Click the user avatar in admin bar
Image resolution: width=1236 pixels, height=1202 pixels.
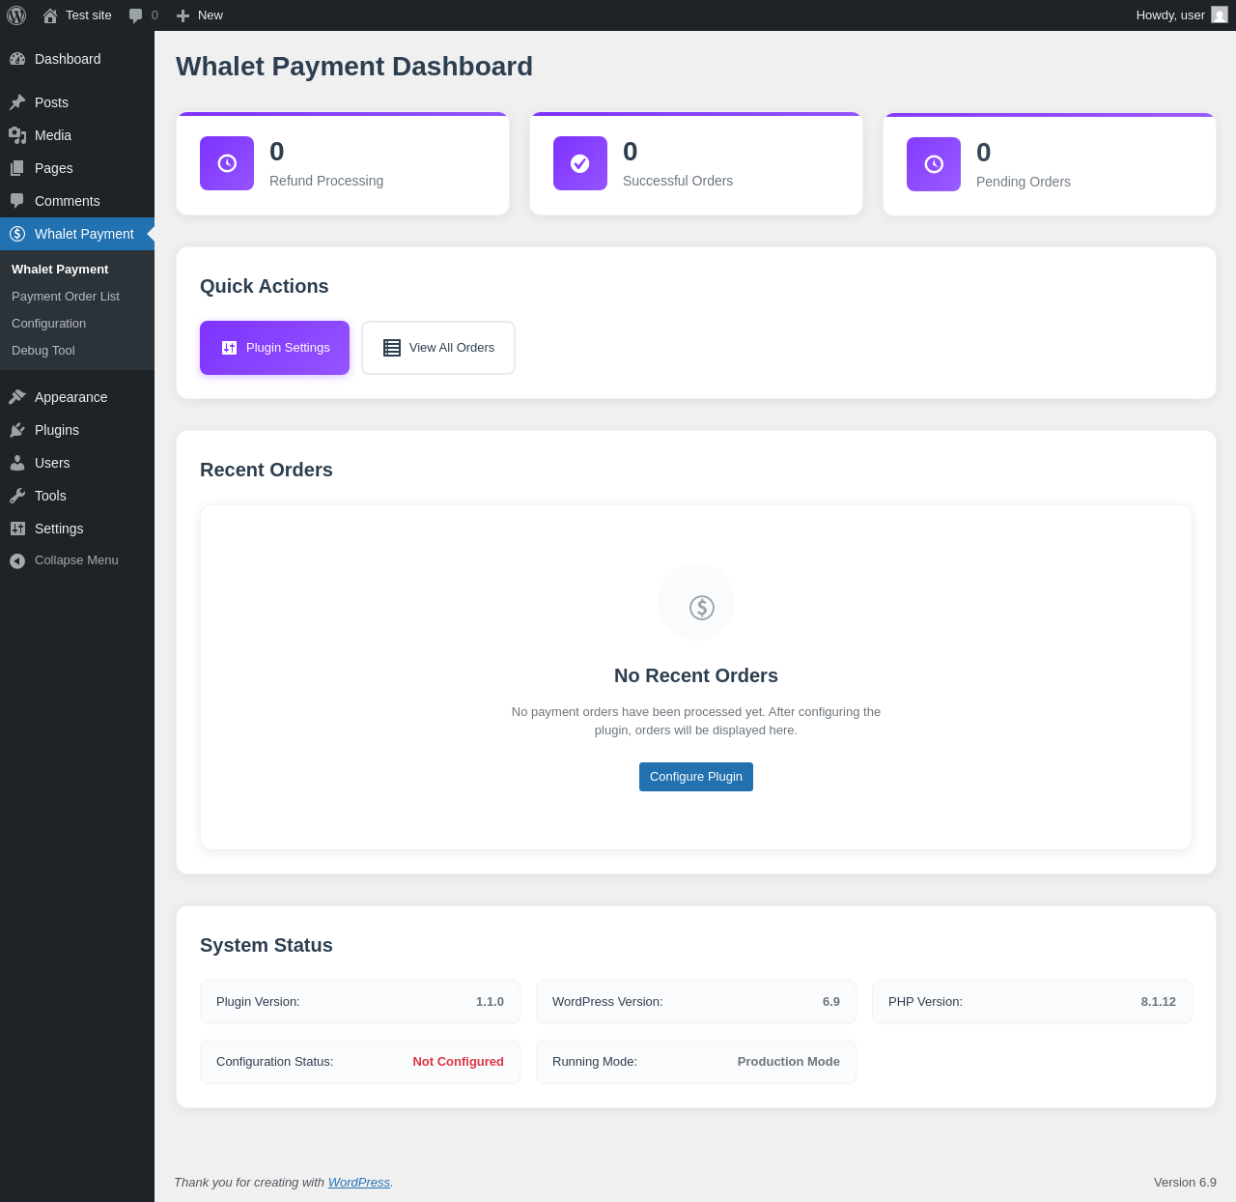pos(1220,15)
